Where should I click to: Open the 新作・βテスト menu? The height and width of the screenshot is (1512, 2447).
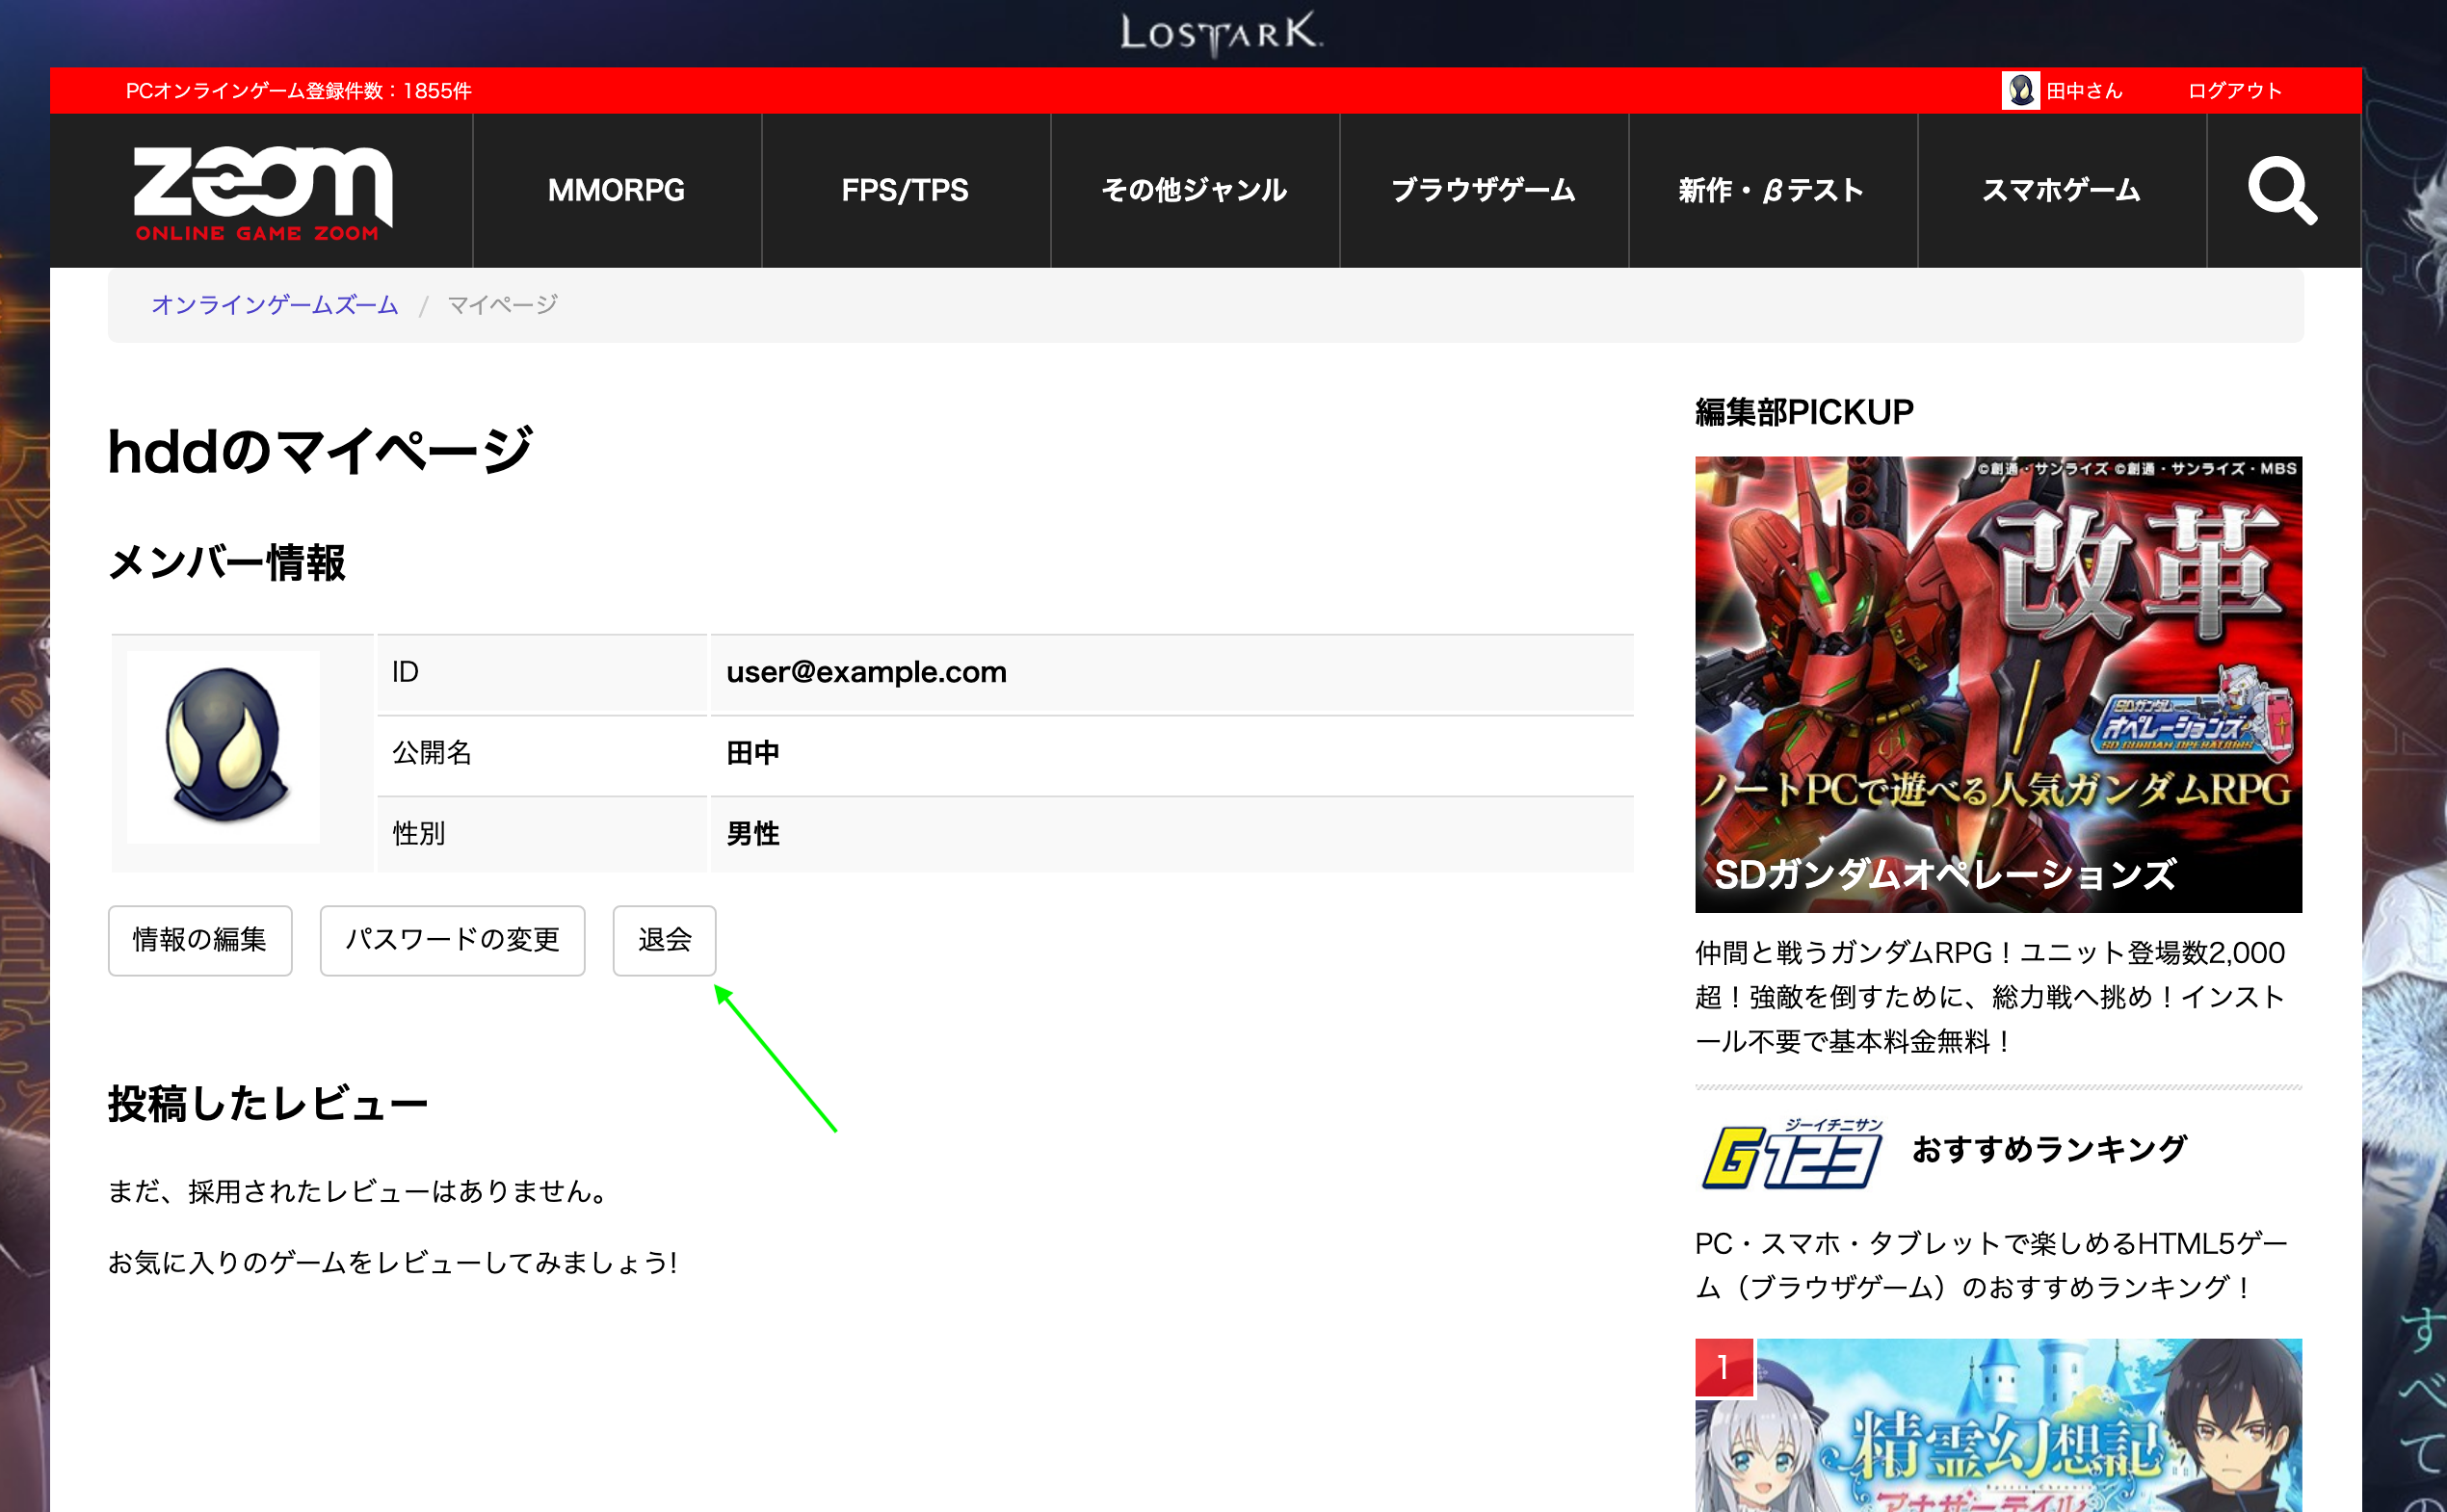click(x=1772, y=190)
